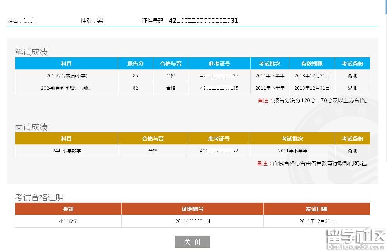
Task: Click the 有效期限 column header
Action: (x=312, y=64)
